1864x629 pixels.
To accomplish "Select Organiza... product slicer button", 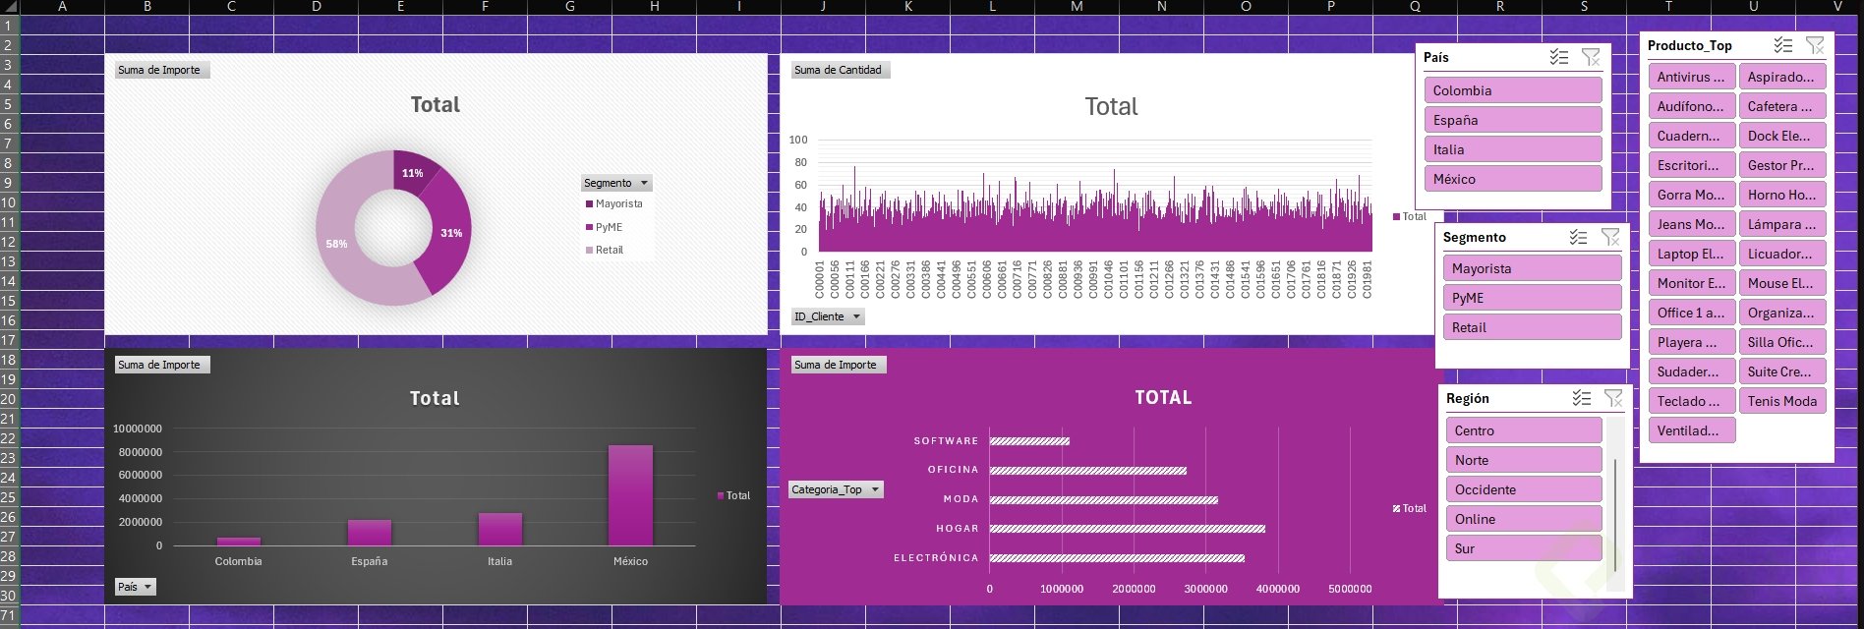I will pos(1782,313).
